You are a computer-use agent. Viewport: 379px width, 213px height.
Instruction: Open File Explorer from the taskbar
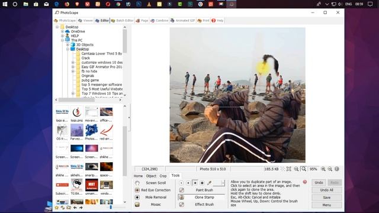[25, 4]
